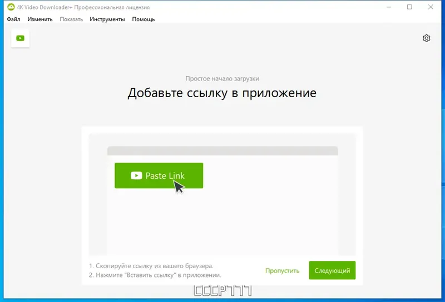Open the Изменить menu
445x302 pixels.
coord(40,19)
